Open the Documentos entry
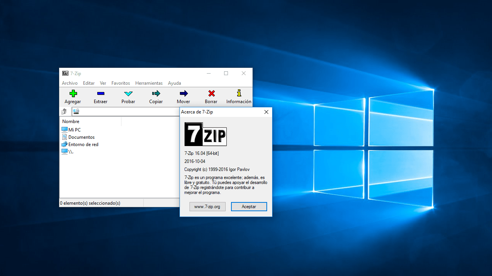Screen dimensions: 492x276 pos(81,137)
